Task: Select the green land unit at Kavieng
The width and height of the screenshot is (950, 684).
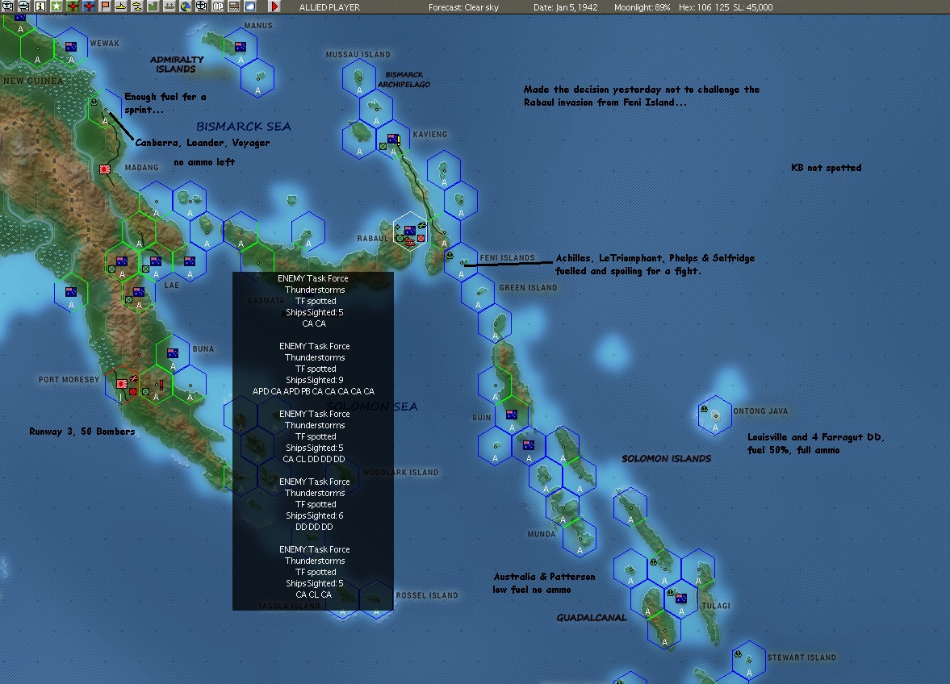Action: pyautogui.click(x=383, y=146)
